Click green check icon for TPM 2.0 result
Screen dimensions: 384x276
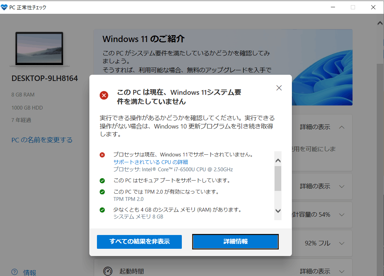pos(102,192)
